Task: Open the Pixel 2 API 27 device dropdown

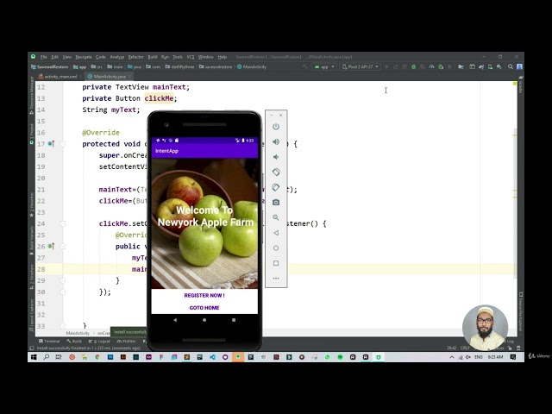Action: point(361,66)
